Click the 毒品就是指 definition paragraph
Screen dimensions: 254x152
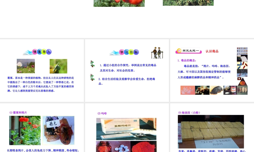click(x=204, y=72)
